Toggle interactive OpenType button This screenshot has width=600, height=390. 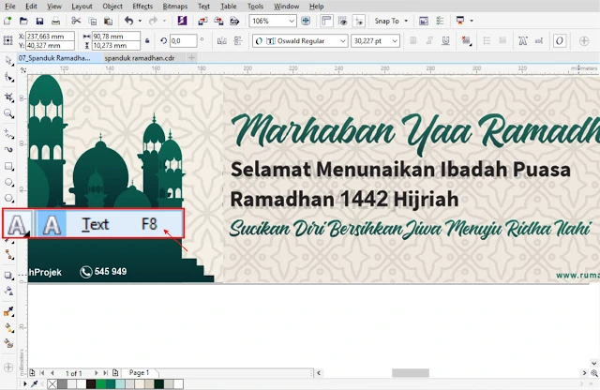pyautogui.click(x=560, y=41)
